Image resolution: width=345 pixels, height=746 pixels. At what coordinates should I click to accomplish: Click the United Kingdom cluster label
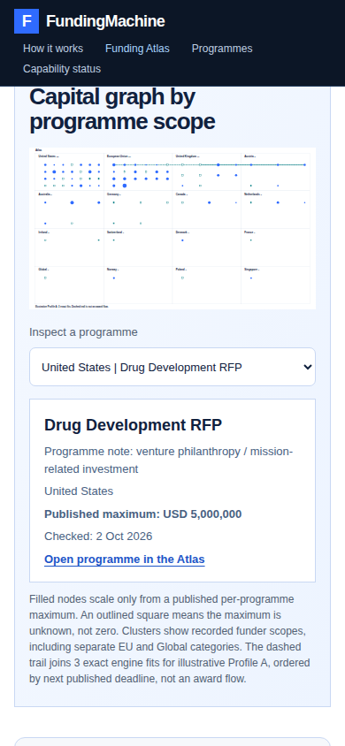(x=187, y=156)
